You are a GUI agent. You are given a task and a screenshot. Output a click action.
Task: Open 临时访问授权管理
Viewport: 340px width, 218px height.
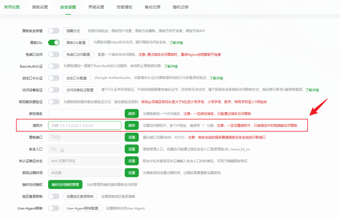point(65,185)
